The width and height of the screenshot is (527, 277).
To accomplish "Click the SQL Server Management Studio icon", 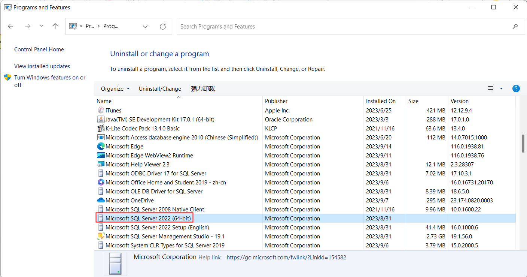I will [101, 237].
